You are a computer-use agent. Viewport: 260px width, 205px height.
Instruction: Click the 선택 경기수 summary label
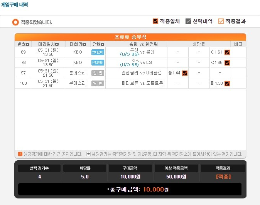39,168
